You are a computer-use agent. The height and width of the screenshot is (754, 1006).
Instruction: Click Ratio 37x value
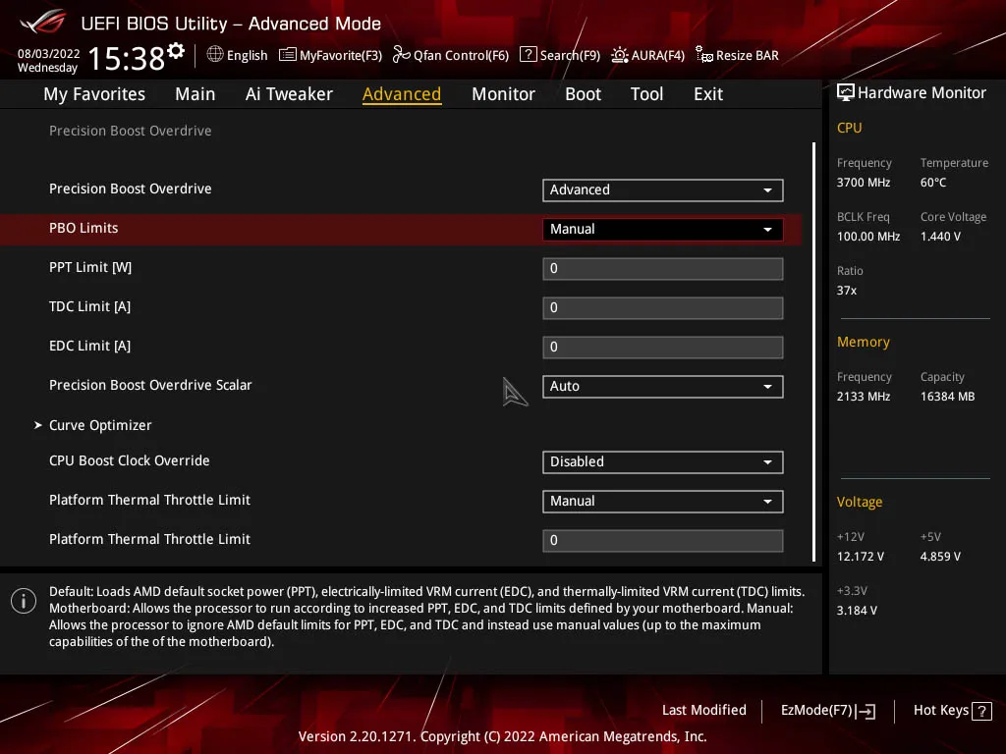(x=847, y=291)
